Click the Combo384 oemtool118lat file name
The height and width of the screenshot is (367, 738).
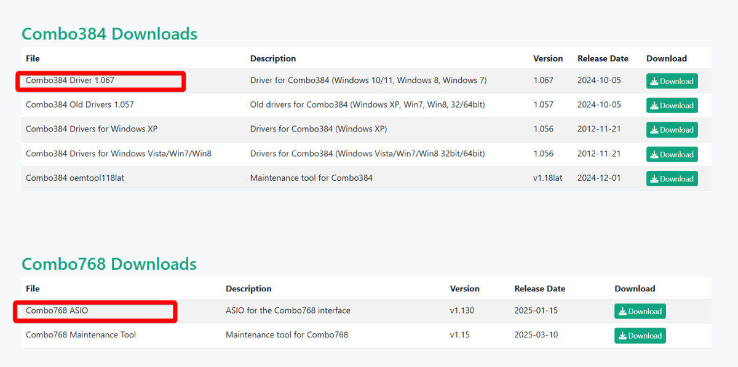76,178
